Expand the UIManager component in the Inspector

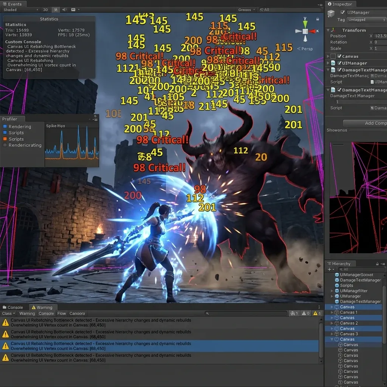[x=328, y=63]
